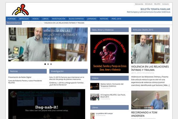Read Presentación de Redes Digital news
The width and height of the screenshot is (178, 119).
tap(20, 77)
